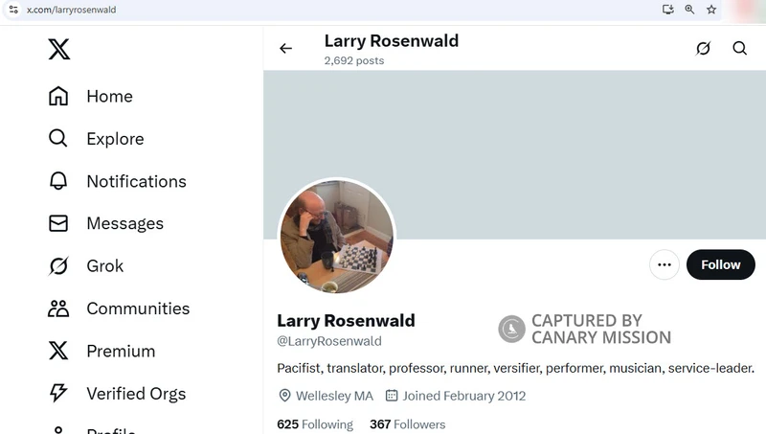Select the Explore magnifier icon
Screen dimensions: 766x434
[58, 138]
